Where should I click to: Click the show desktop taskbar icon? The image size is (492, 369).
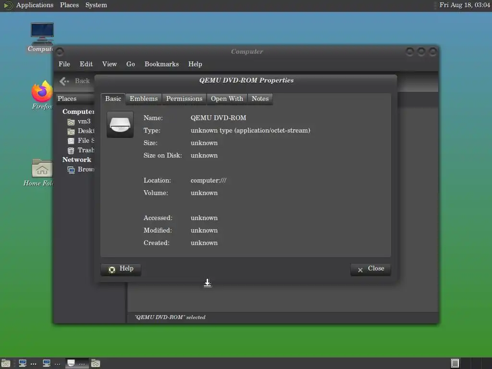coord(6,363)
